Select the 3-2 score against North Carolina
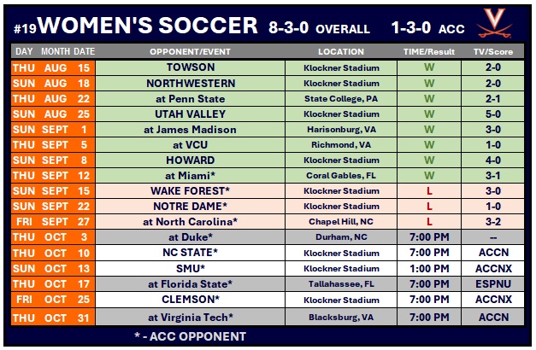This screenshot has height=350, width=536. (x=494, y=222)
